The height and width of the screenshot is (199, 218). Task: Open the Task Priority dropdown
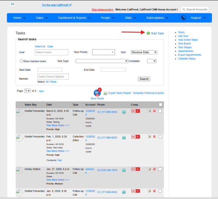click(103, 52)
